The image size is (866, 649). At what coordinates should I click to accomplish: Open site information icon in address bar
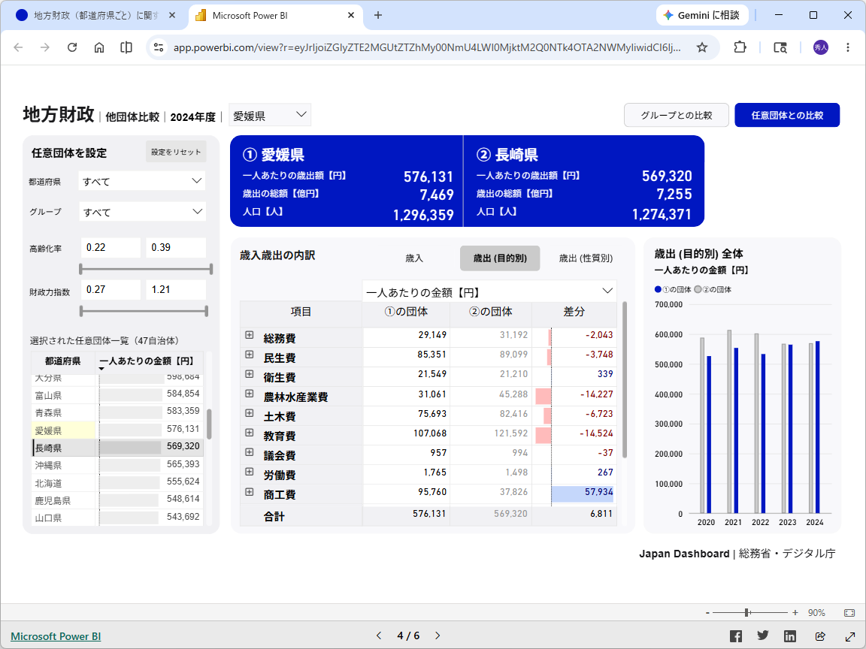pyautogui.click(x=159, y=47)
